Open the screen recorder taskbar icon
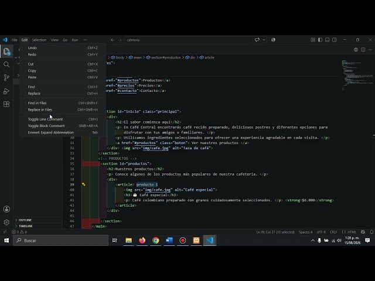Screen dimensions: 375x281 183,241
